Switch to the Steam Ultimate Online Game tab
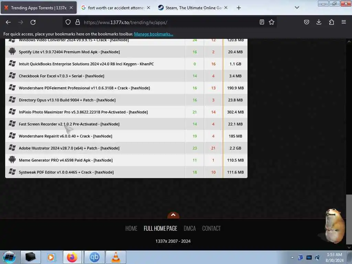The width and height of the screenshot is (352, 264). pos(193,8)
